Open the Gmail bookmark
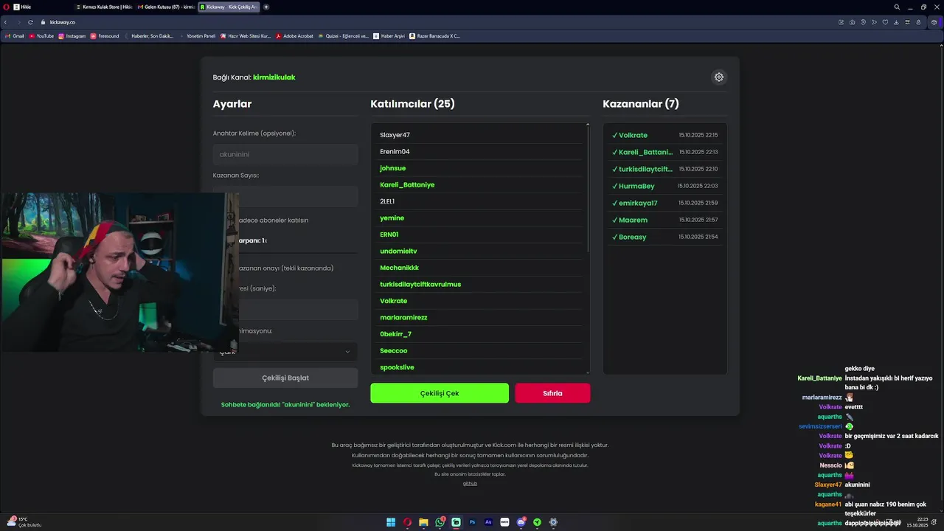This screenshot has height=531, width=944. tap(15, 35)
